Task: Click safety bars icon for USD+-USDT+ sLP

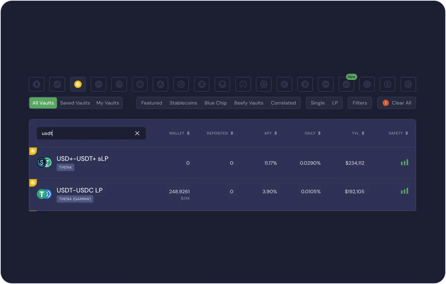Action: point(404,162)
